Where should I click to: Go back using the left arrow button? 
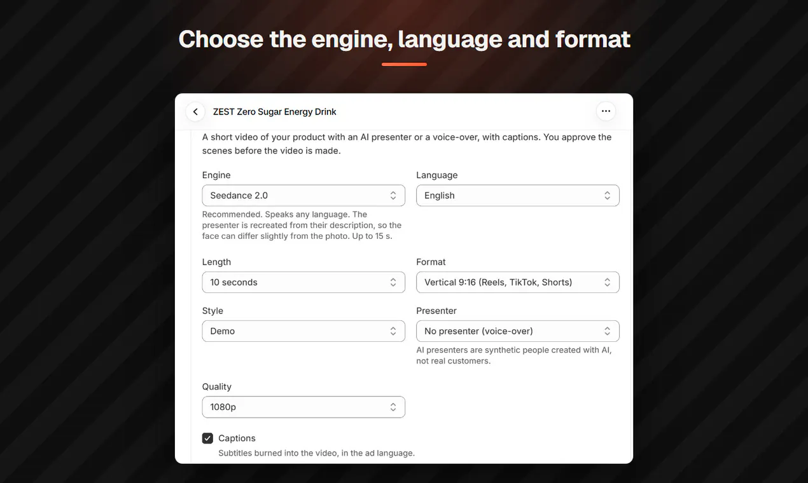coord(195,112)
